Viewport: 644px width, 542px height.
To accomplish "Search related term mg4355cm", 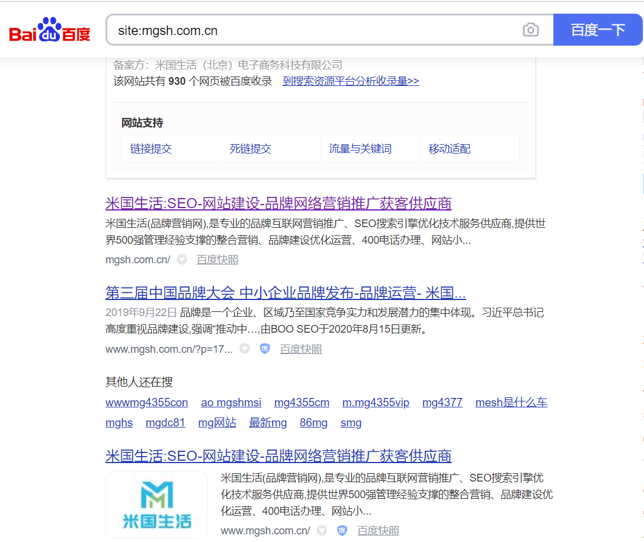I will (x=302, y=403).
